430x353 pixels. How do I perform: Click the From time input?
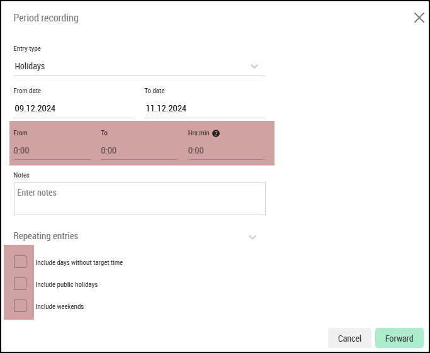[x=52, y=150]
